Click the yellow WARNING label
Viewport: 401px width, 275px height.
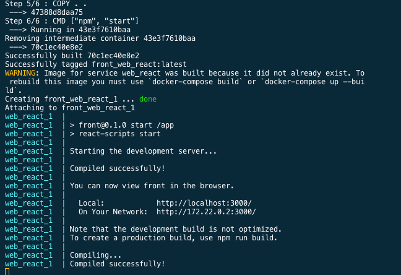pos(20,73)
